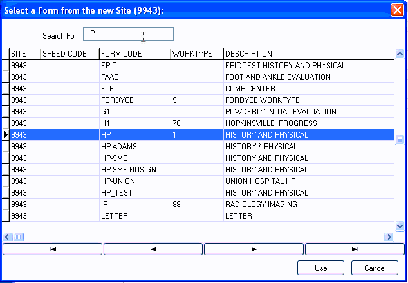Go to first record navigation button
The height and width of the screenshot is (283, 408).
click(52, 250)
